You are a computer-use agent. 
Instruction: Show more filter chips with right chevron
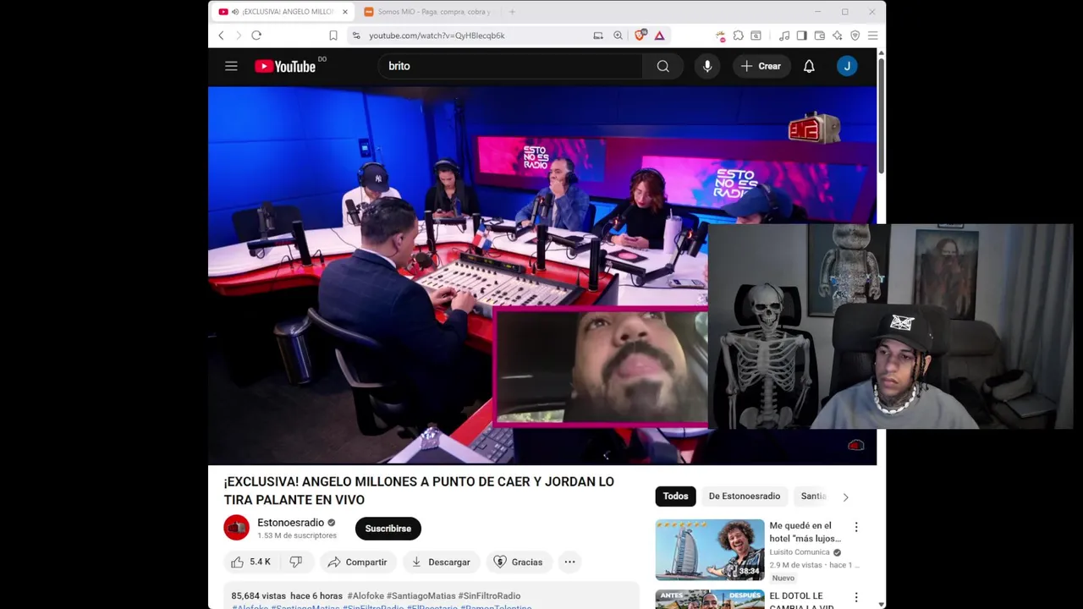[845, 497]
